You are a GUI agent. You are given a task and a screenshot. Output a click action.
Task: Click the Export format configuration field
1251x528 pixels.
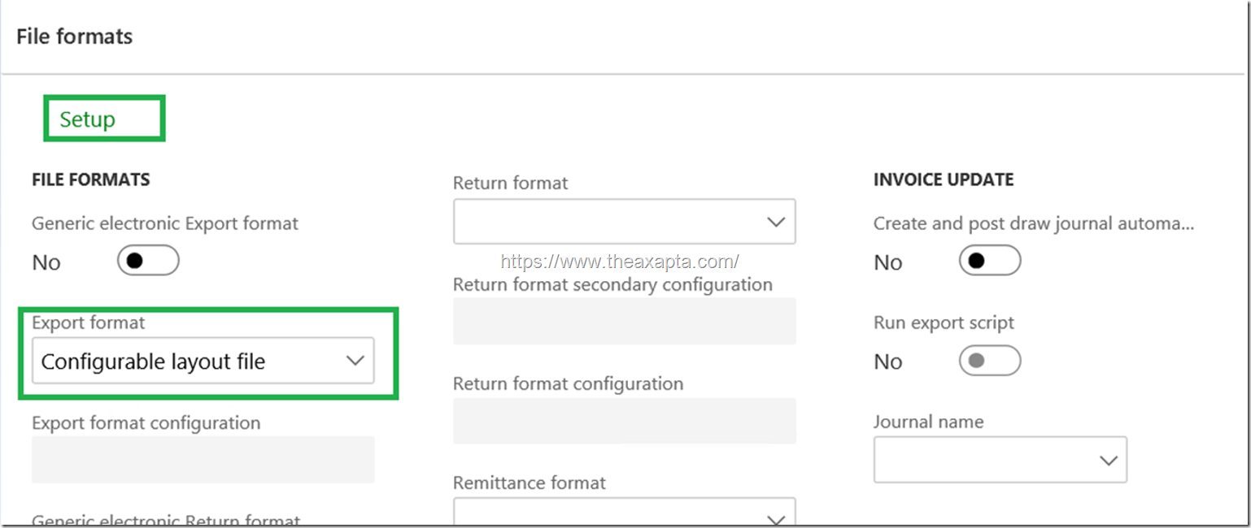(203, 460)
